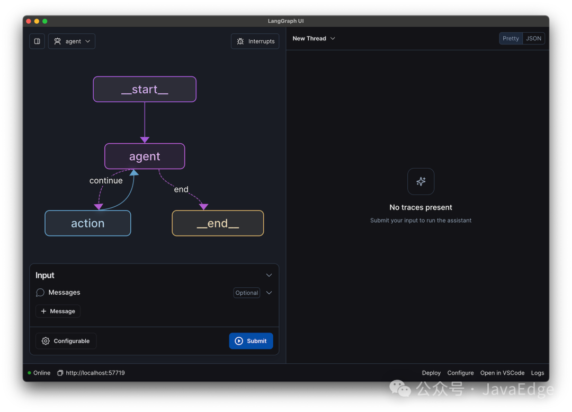Click Deploy in the footer
This screenshot has height=412, width=572.
coord(431,373)
